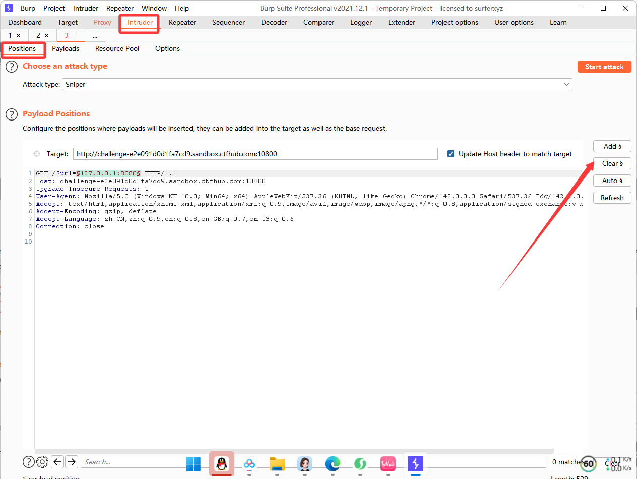Click the Burp Suite lightning logo in title bar
The width and height of the screenshot is (637, 479).
tap(9, 8)
